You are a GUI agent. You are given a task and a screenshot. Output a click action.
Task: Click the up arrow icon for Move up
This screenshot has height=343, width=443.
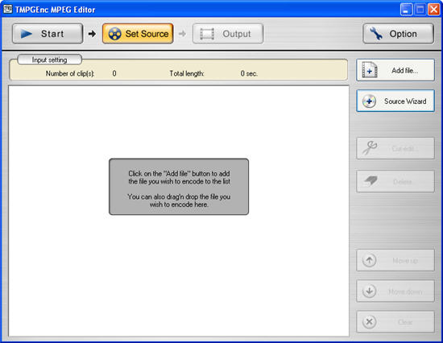coord(369,260)
